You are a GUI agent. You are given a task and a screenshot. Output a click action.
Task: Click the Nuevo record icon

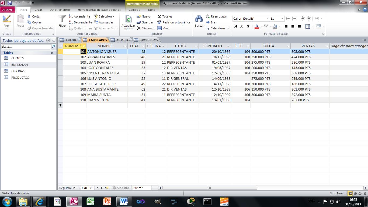point(139,16)
